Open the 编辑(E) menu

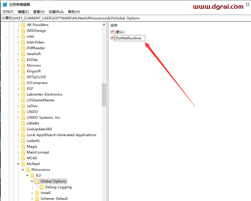click(x=23, y=12)
